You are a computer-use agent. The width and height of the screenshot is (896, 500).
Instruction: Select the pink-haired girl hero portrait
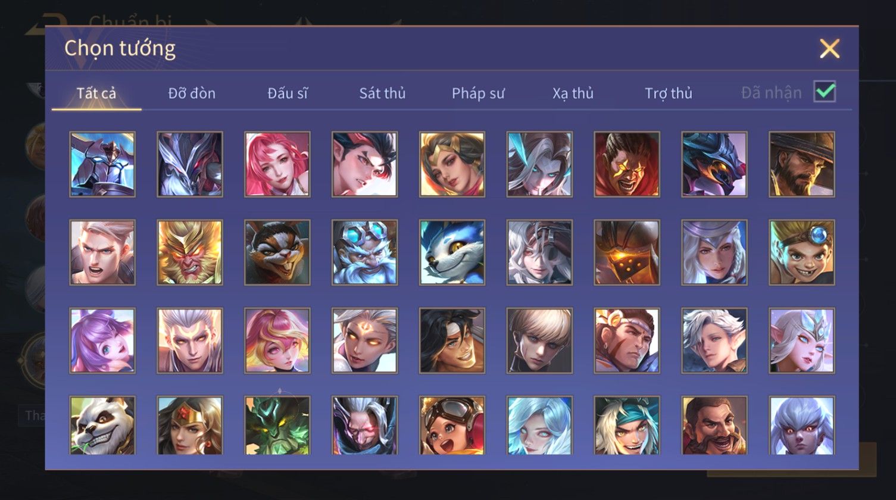277,164
